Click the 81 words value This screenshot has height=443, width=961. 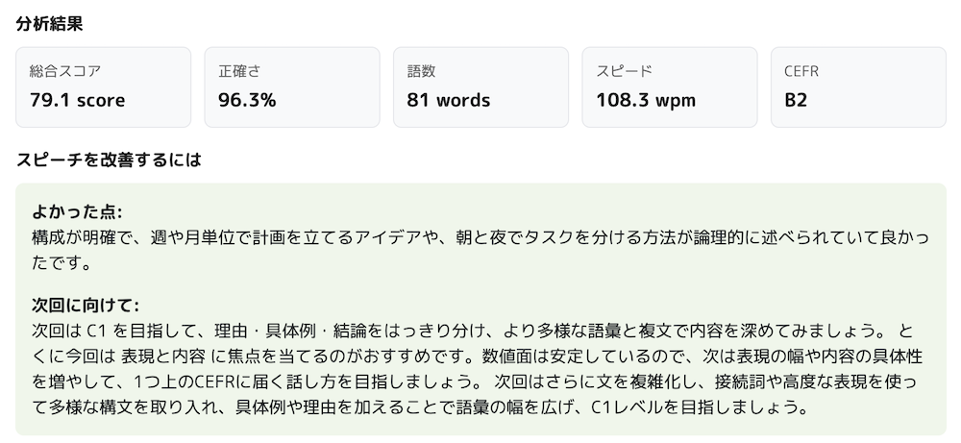click(x=449, y=100)
